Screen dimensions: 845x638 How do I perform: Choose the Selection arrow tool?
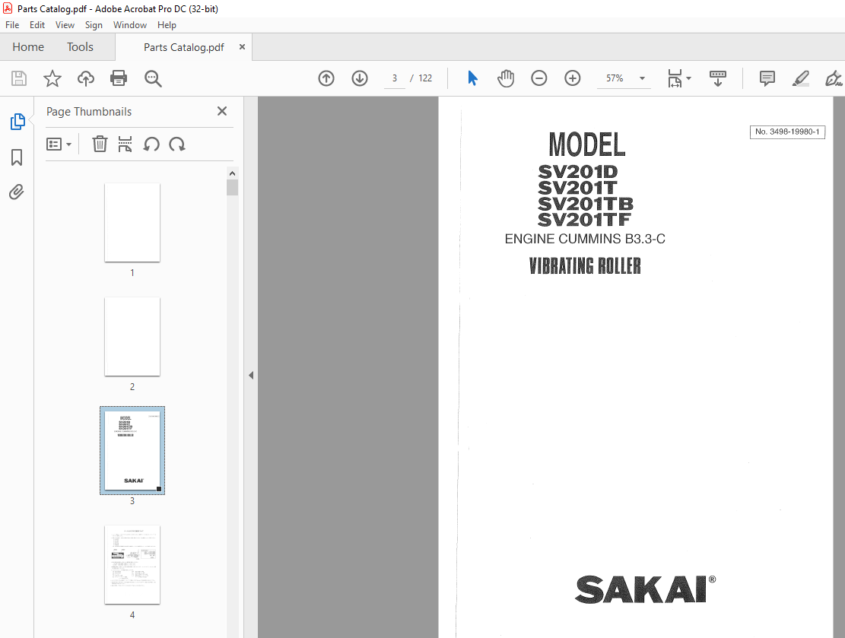click(x=472, y=78)
